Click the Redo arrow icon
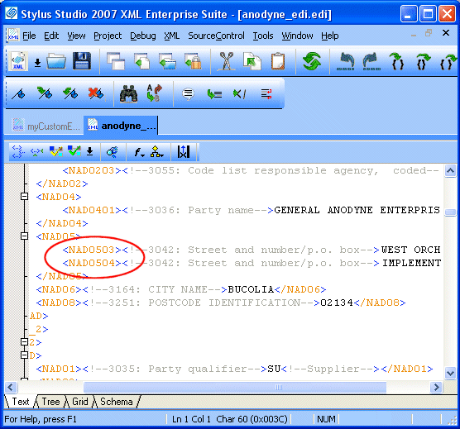Screen dimensions: 460x429 pos(371,61)
